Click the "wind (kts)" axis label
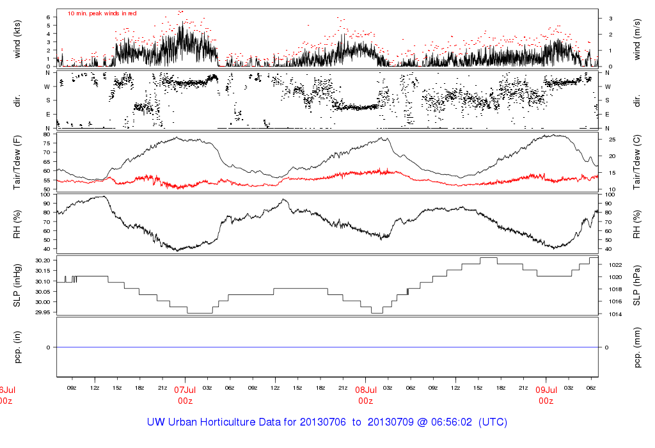The image size is (655, 448). coord(17,39)
